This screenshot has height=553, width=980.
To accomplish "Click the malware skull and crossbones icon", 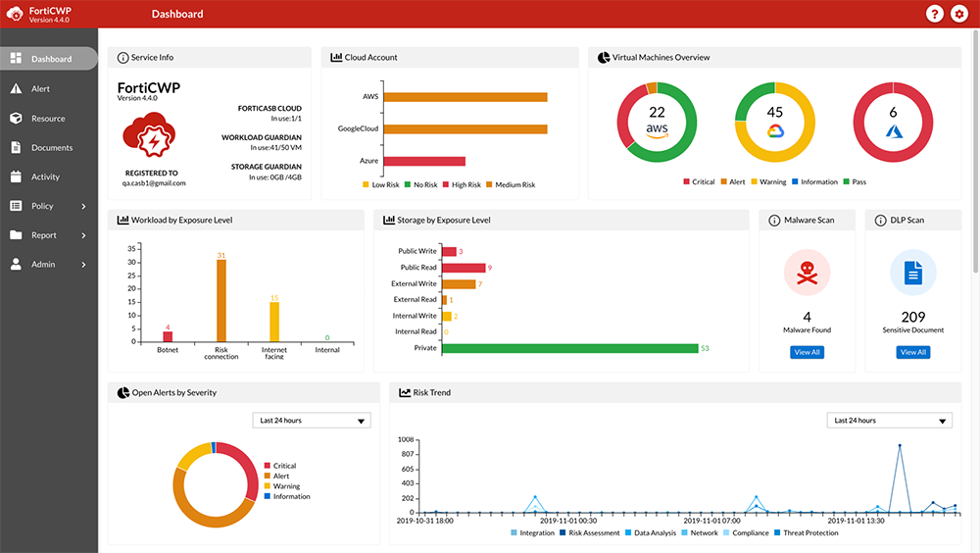I will (x=807, y=273).
